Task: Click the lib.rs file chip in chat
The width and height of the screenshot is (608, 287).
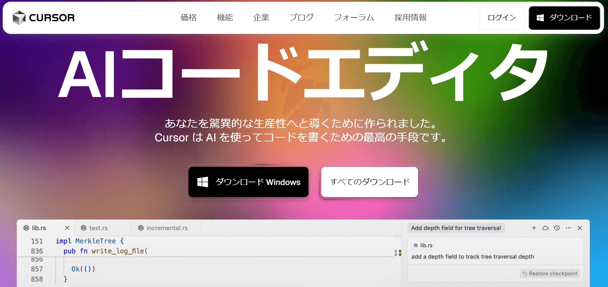Action: click(x=423, y=245)
